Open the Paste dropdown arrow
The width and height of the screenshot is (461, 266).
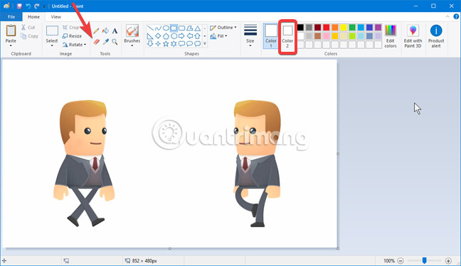pyautogui.click(x=11, y=45)
